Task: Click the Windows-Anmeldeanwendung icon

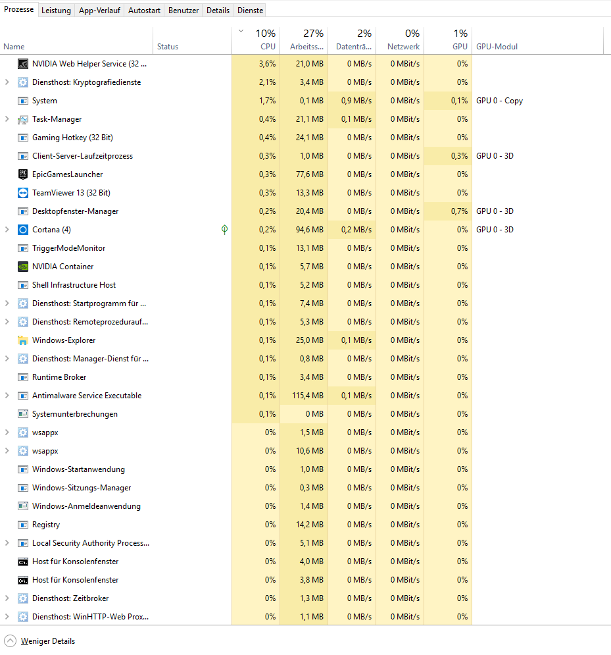Action: pos(23,506)
